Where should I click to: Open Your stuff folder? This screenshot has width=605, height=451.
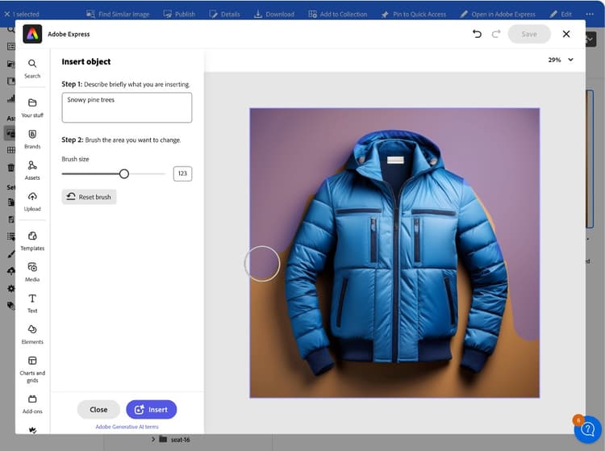click(x=32, y=108)
